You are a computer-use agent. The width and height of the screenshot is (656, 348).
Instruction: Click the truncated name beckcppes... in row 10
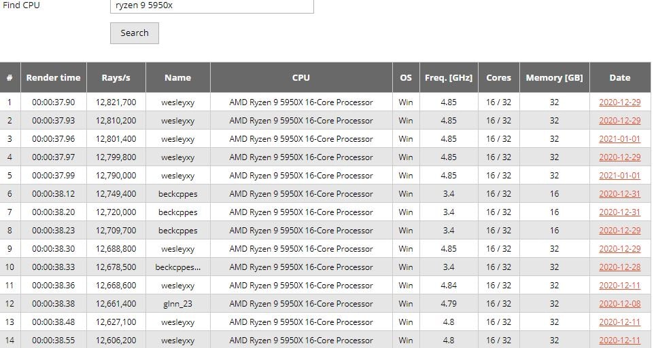coord(178,268)
